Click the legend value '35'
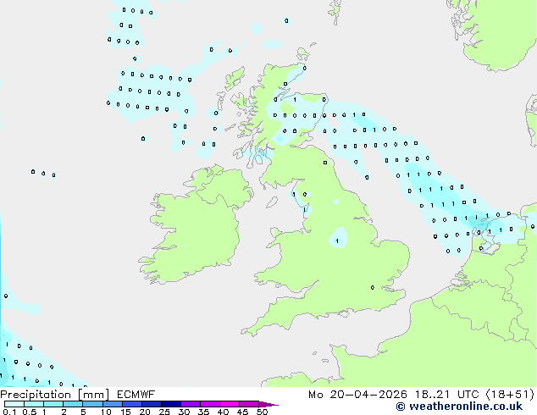Image resolution: width=537 pixels, height=415 pixels. 203,412
